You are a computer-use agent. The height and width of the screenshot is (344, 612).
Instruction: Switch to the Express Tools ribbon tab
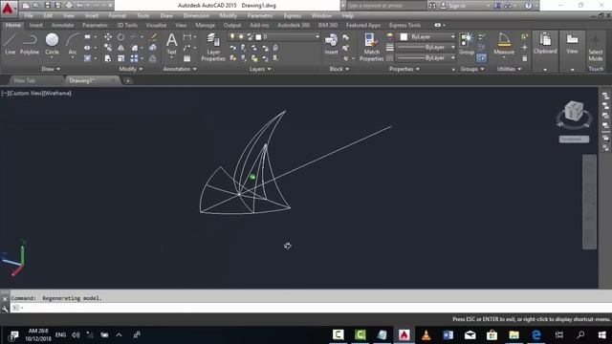404,25
